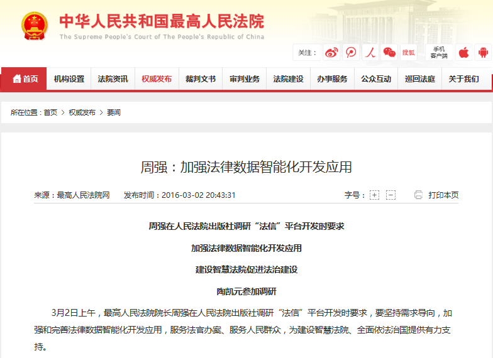Click the subheading 陶凯元参加调研
This screenshot has height=358, width=493.
(x=246, y=291)
